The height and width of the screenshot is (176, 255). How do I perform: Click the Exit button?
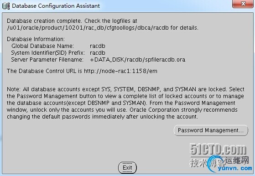(127, 167)
